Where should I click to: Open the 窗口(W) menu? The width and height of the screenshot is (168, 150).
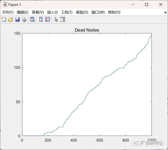pos(98,12)
